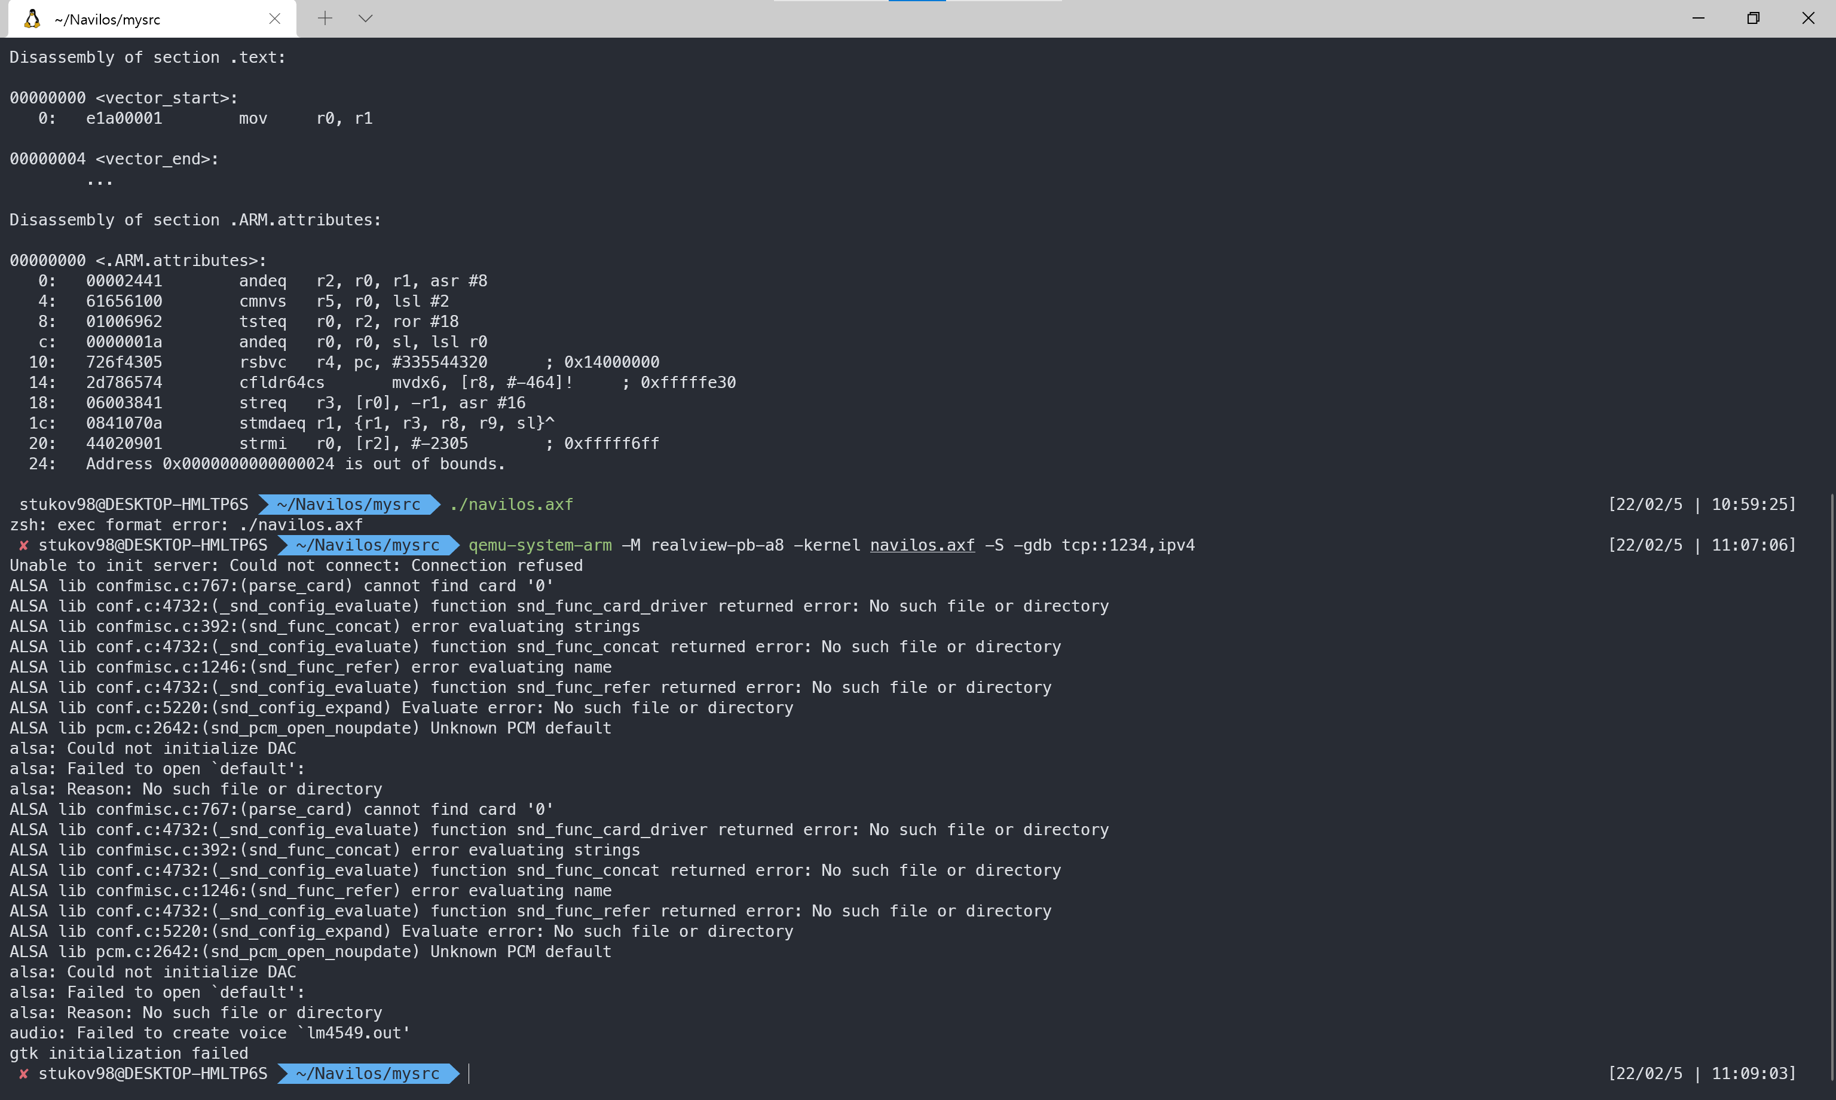The width and height of the screenshot is (1836, 1100).
Task: Click the qemu-system-arm command text
Action: click(540, 545)
